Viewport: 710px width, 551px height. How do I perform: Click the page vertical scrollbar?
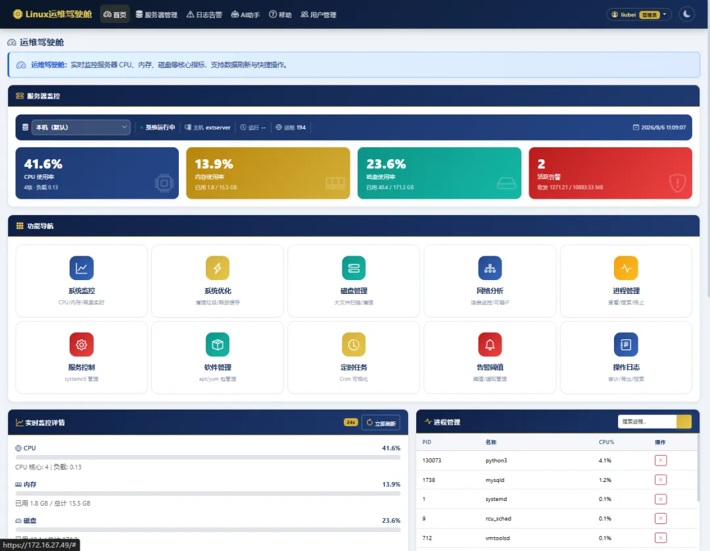click(x=707, y=163)
